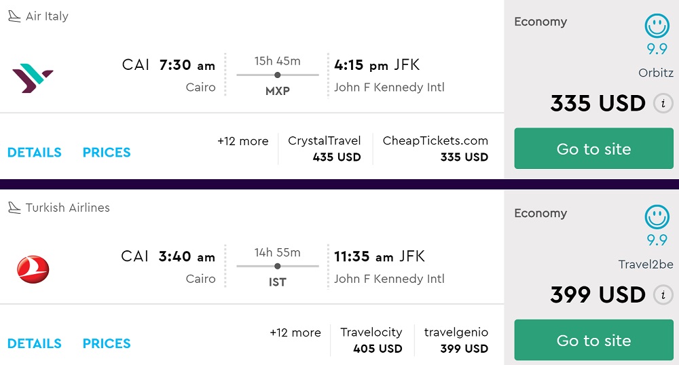The width and height of the screenshot is (679, 365).
Task: Select the Travelocity 405 USD offer
Action: (371, 340)
